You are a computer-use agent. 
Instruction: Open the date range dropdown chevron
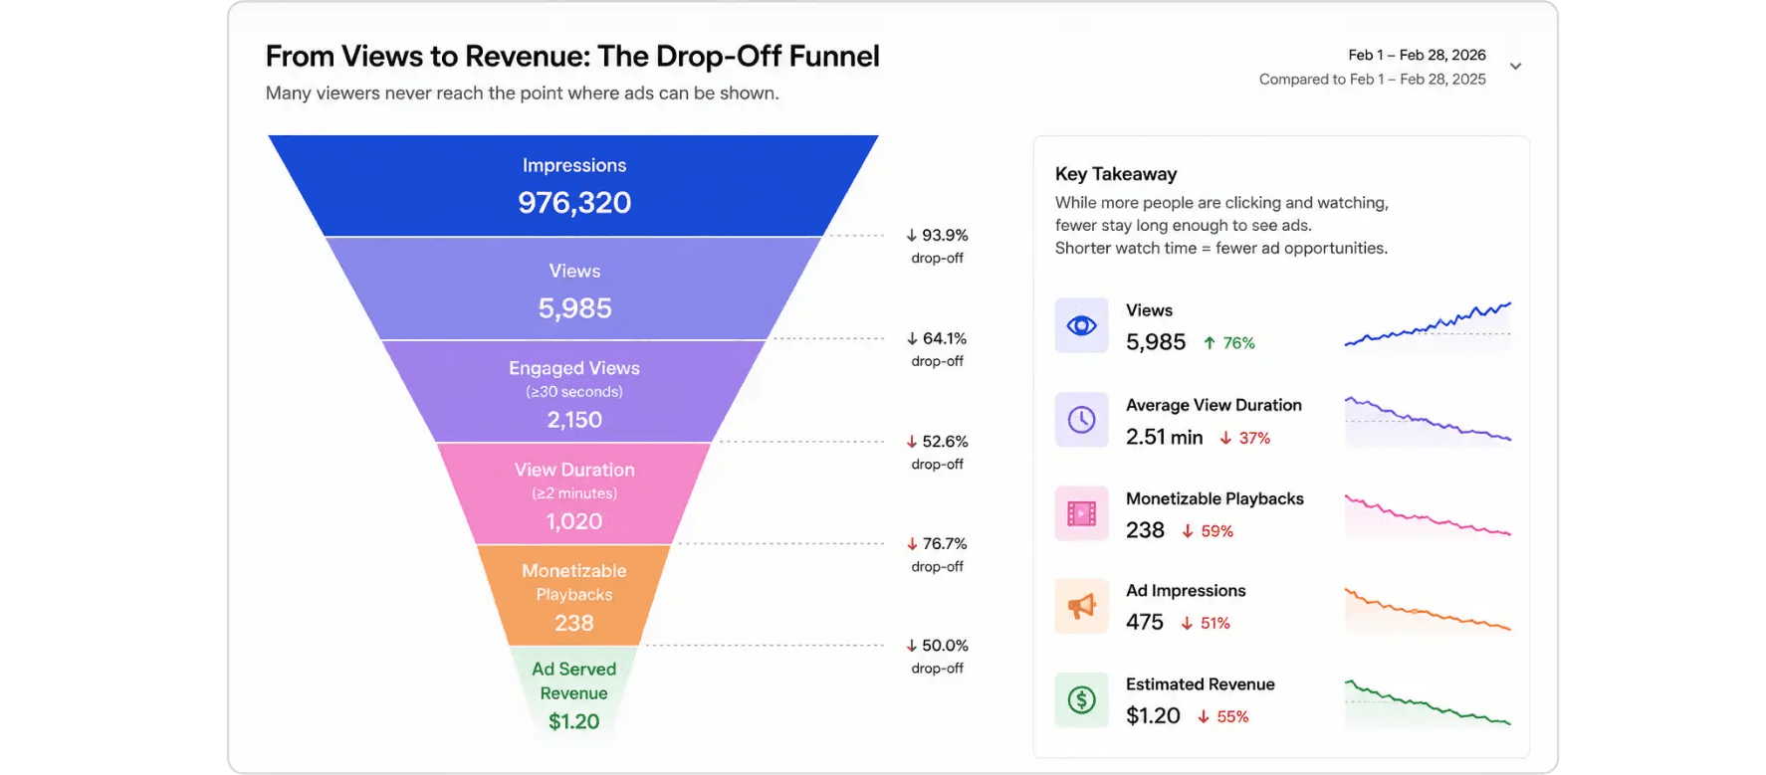coord(1515,67)
